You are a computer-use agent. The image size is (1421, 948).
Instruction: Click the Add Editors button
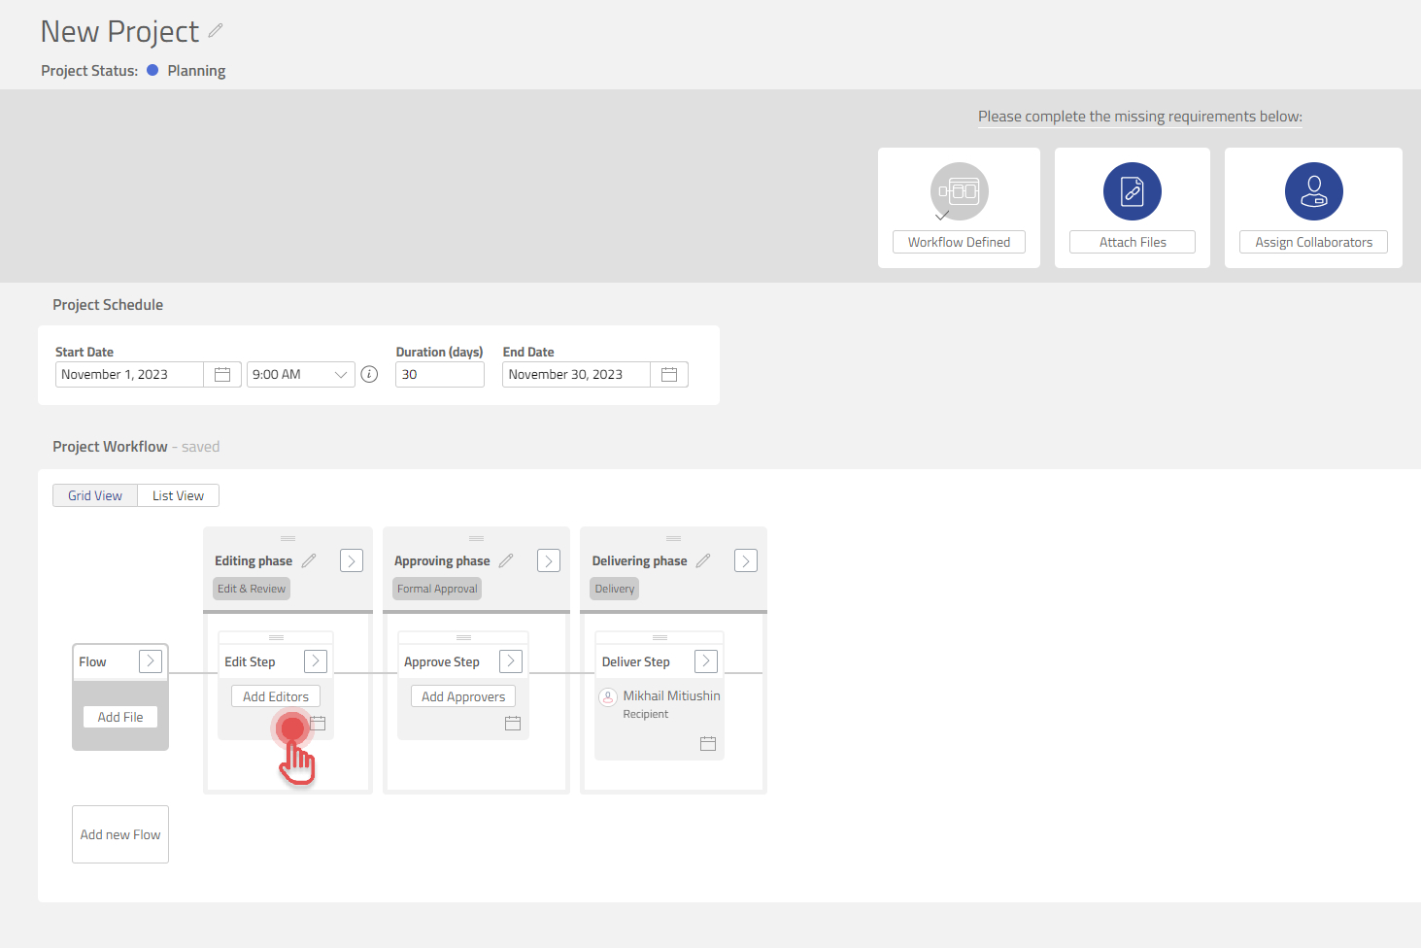click(x=276, y=696)
